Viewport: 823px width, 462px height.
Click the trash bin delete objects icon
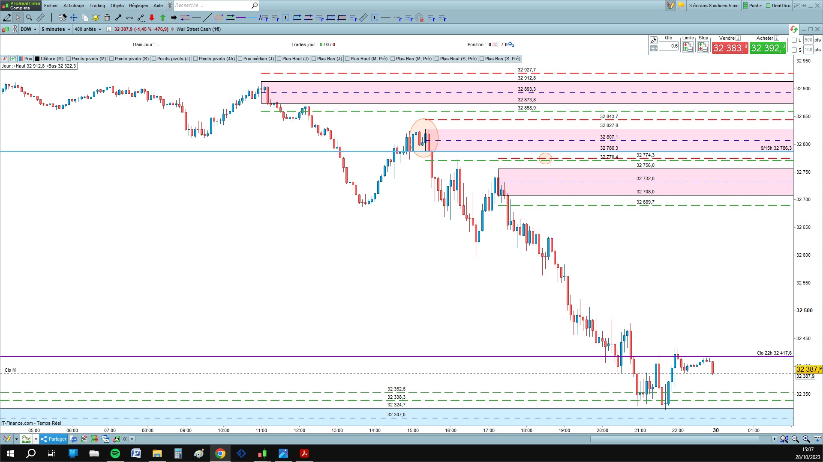click(107, 18)
